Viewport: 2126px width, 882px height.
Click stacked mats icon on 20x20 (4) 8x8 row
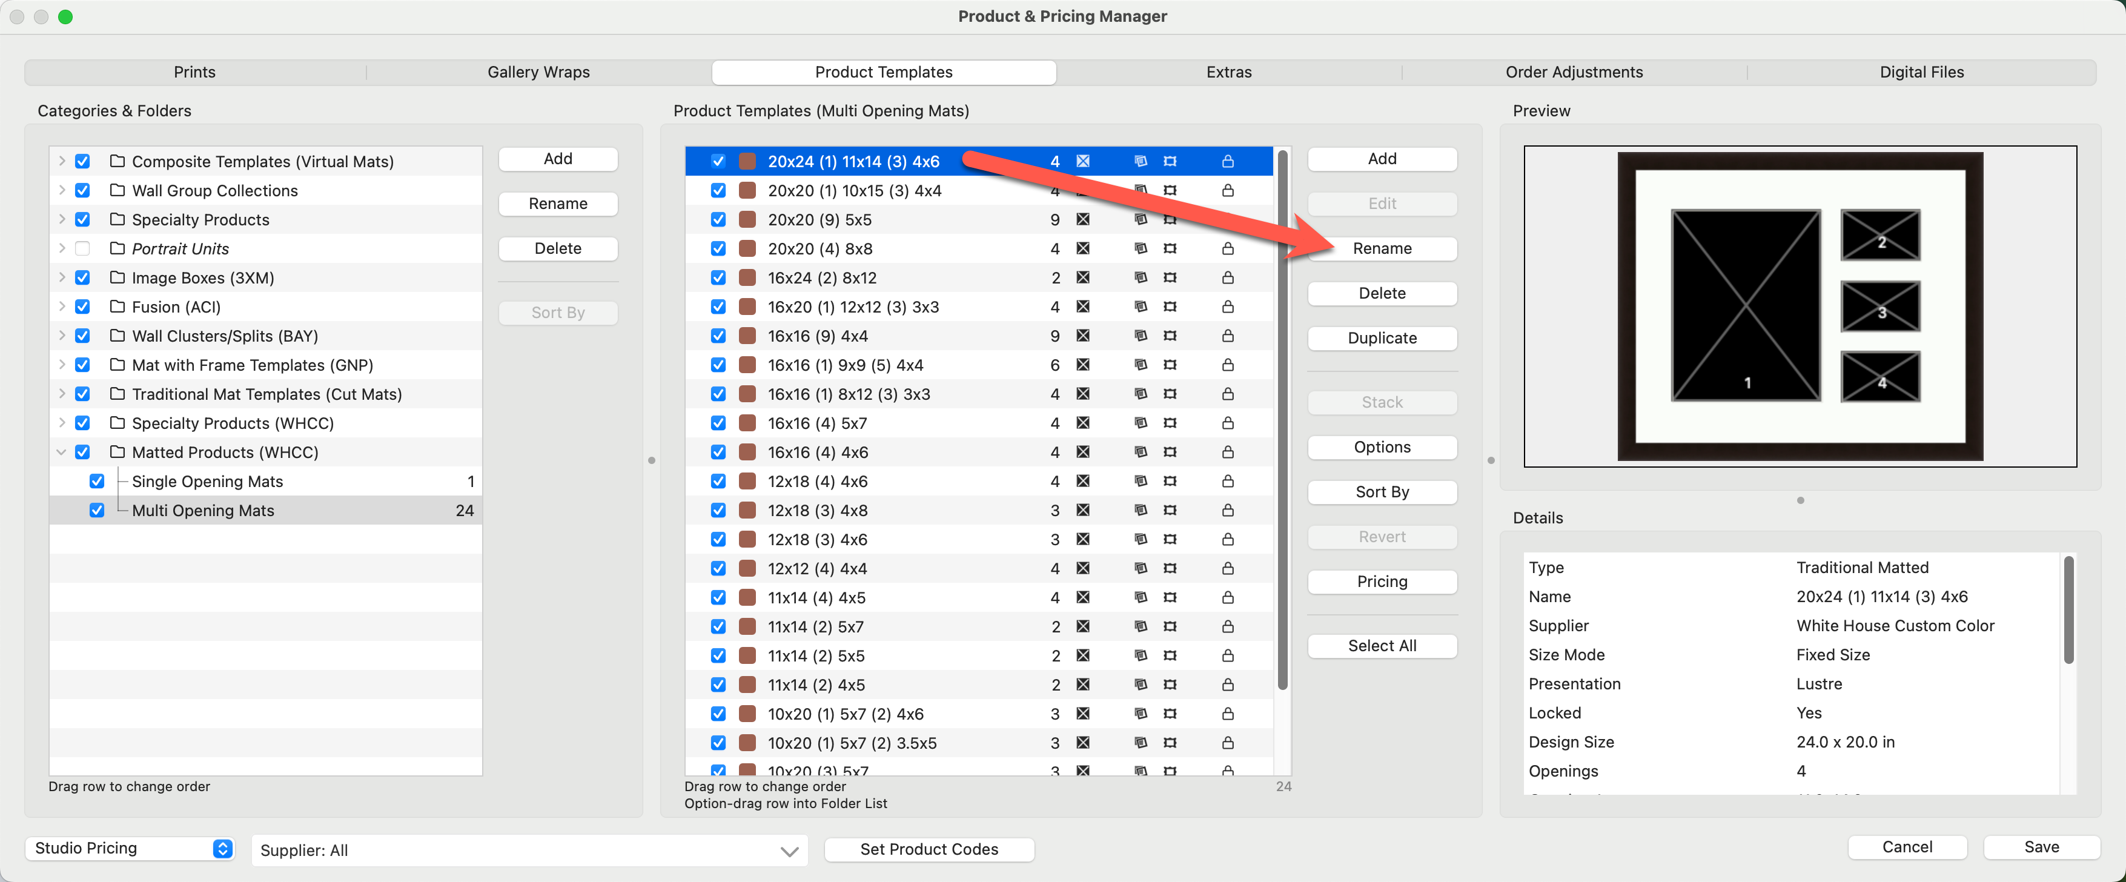click(1140, 248)
